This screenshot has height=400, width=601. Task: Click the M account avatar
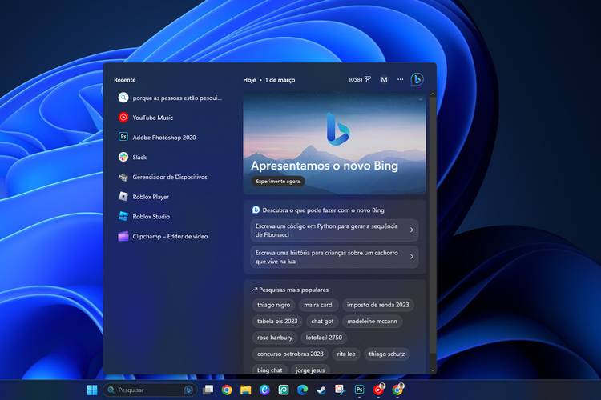pyautogui.click(x=384, y=80)
